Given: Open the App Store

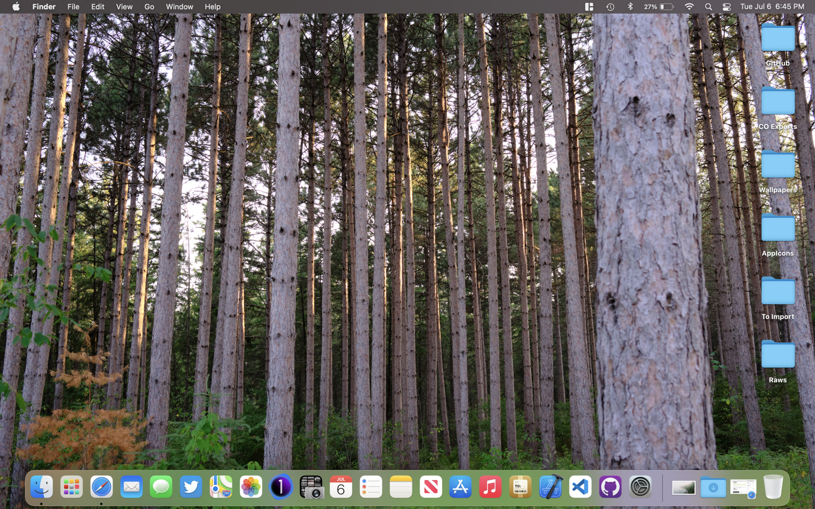Looking at the screenshot, I should pos(460,487).
